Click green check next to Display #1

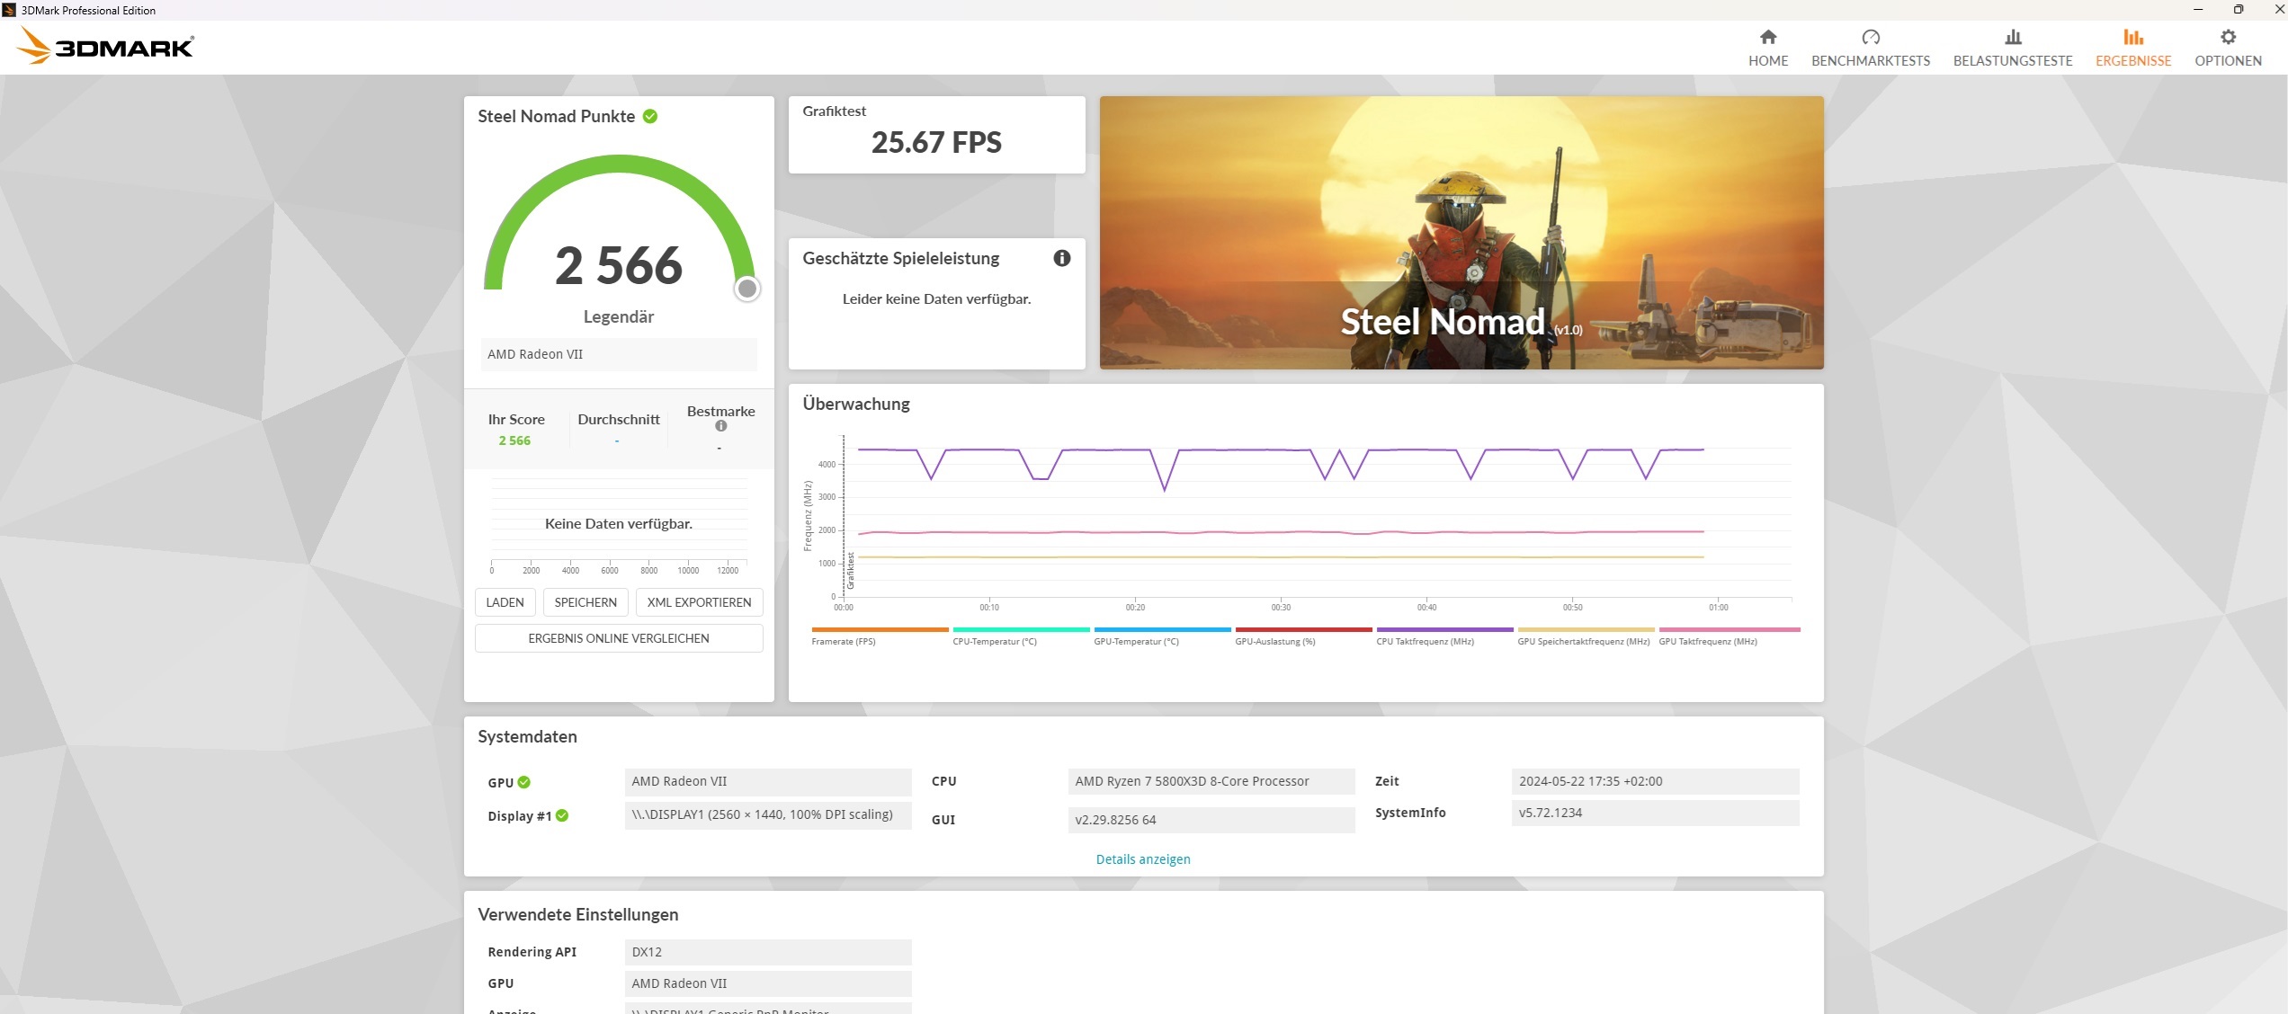tap(562, 815)
